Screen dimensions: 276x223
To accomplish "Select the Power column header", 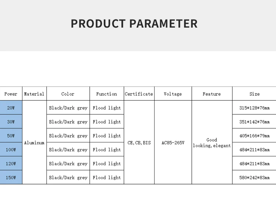I will click(11, 94).
